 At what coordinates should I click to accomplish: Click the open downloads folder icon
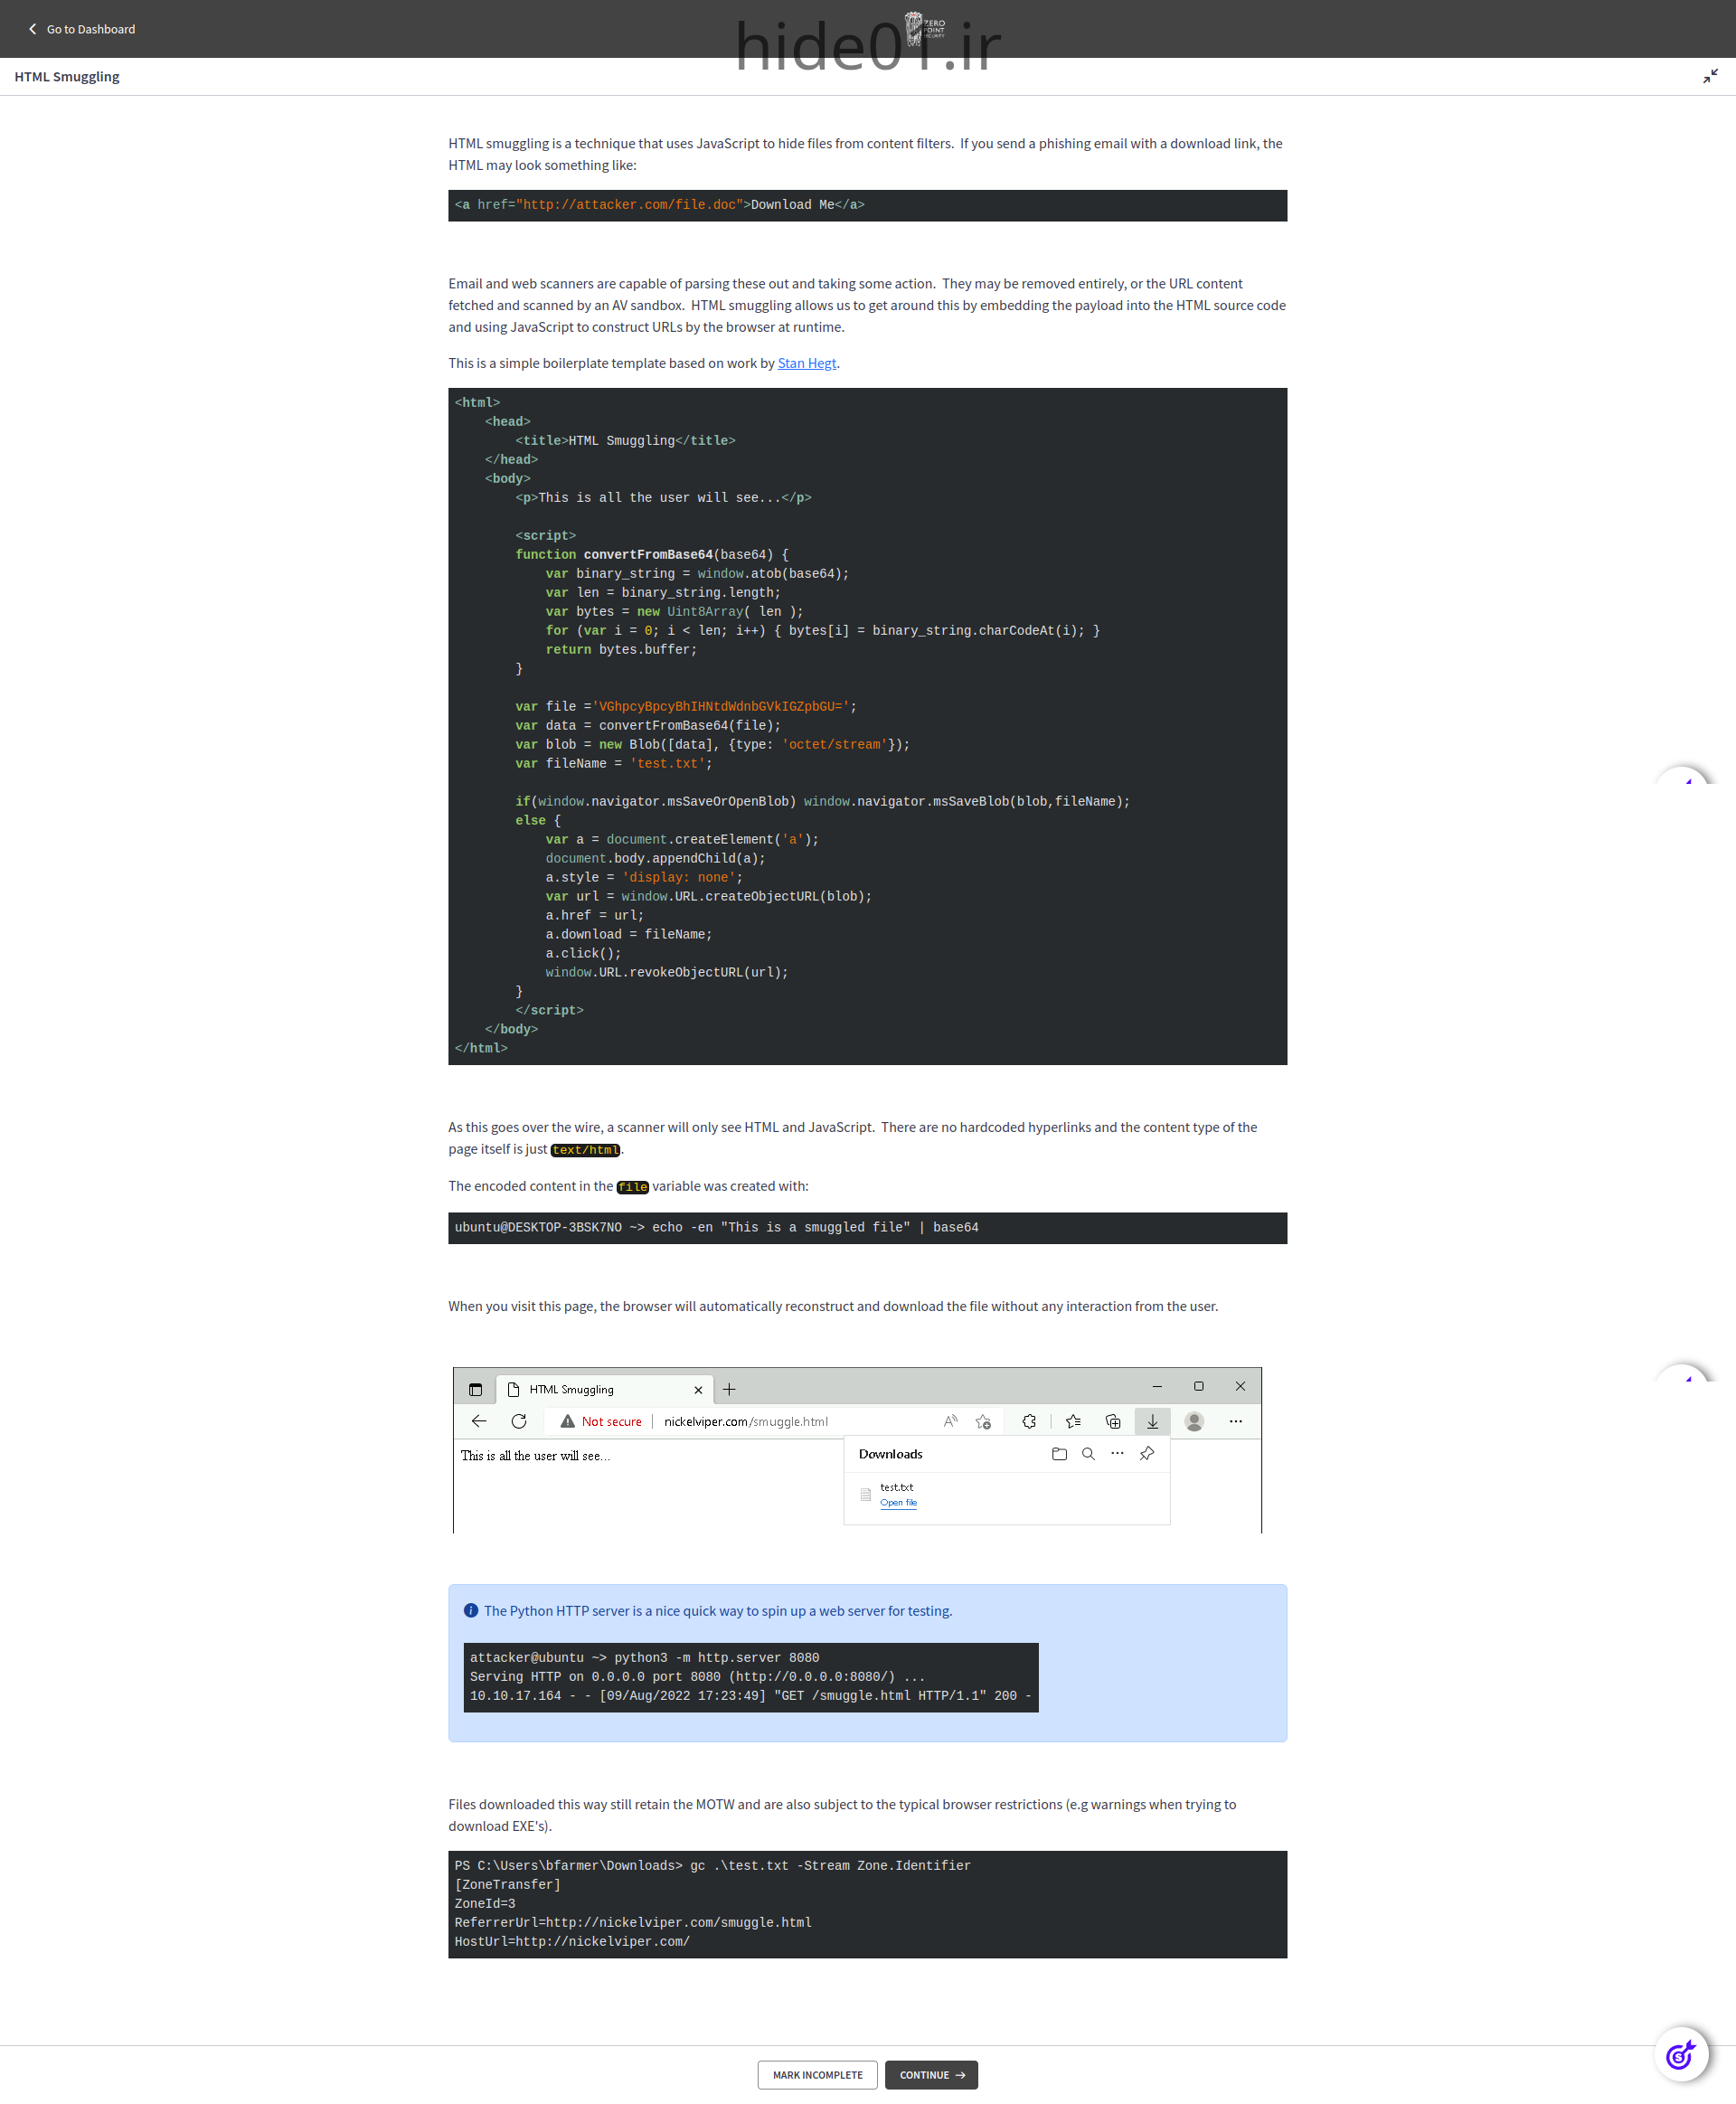pyautogui.click(x=1059, y=1453)
